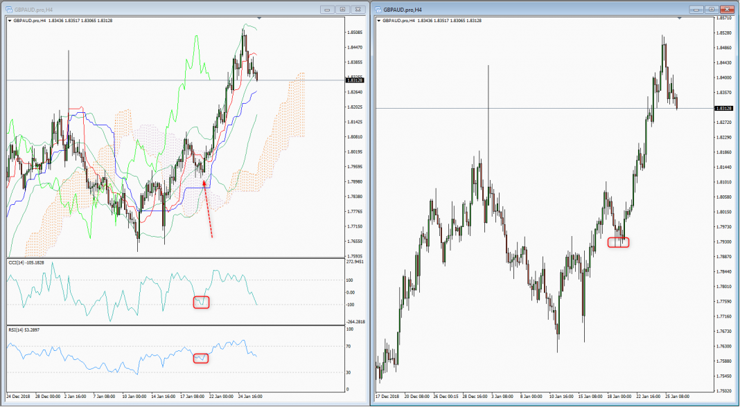The width and height of the screenshot is (740, 407).
Task: Click the chart shift triangle on right chart
Action: point(680,17)
